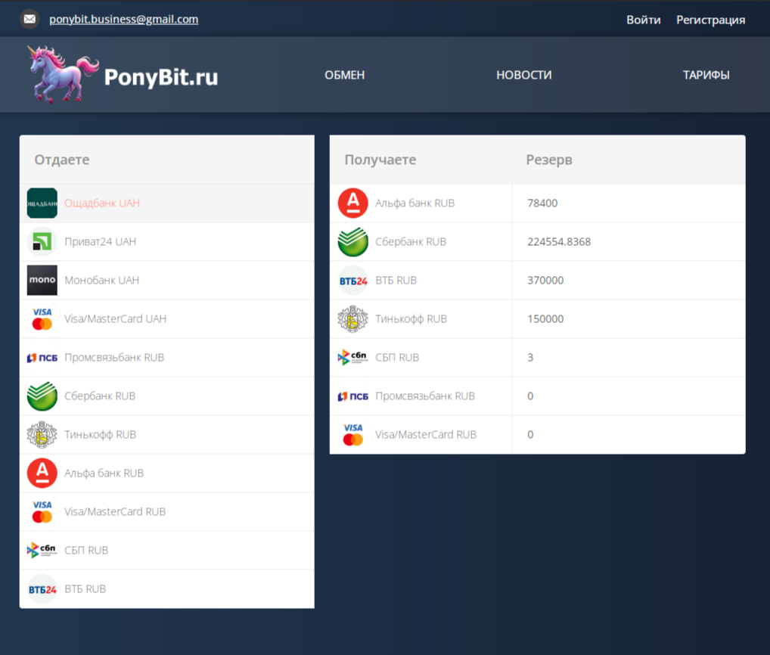Open the НОВОСТИ menu item
The image size is (770, 655).
524,75
